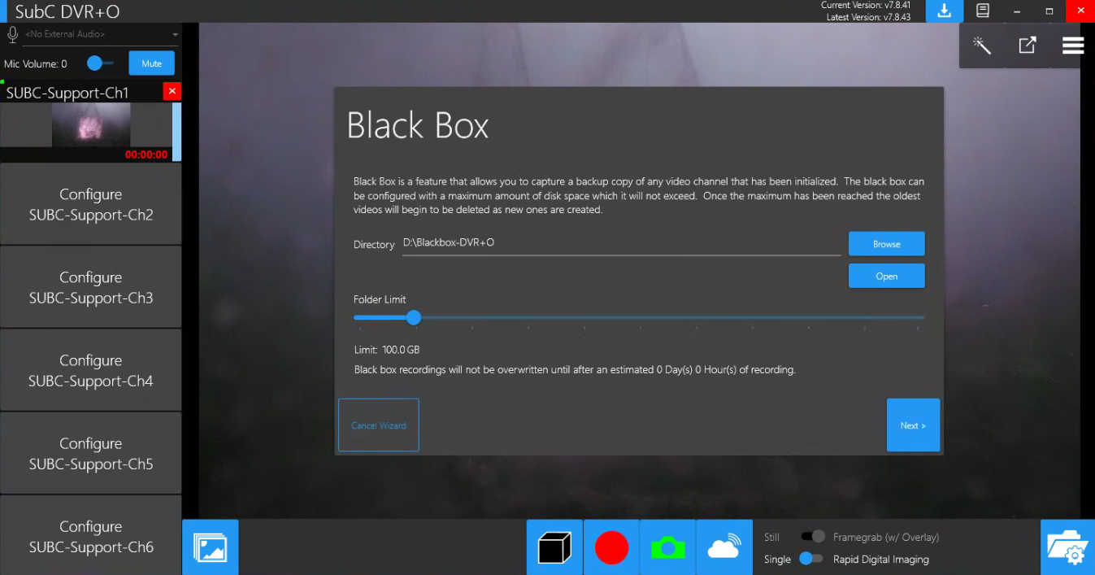This screenshot has width=1095, height=575.
Task: Toggle the Mic Volume switch
Action: coord(99,63)
